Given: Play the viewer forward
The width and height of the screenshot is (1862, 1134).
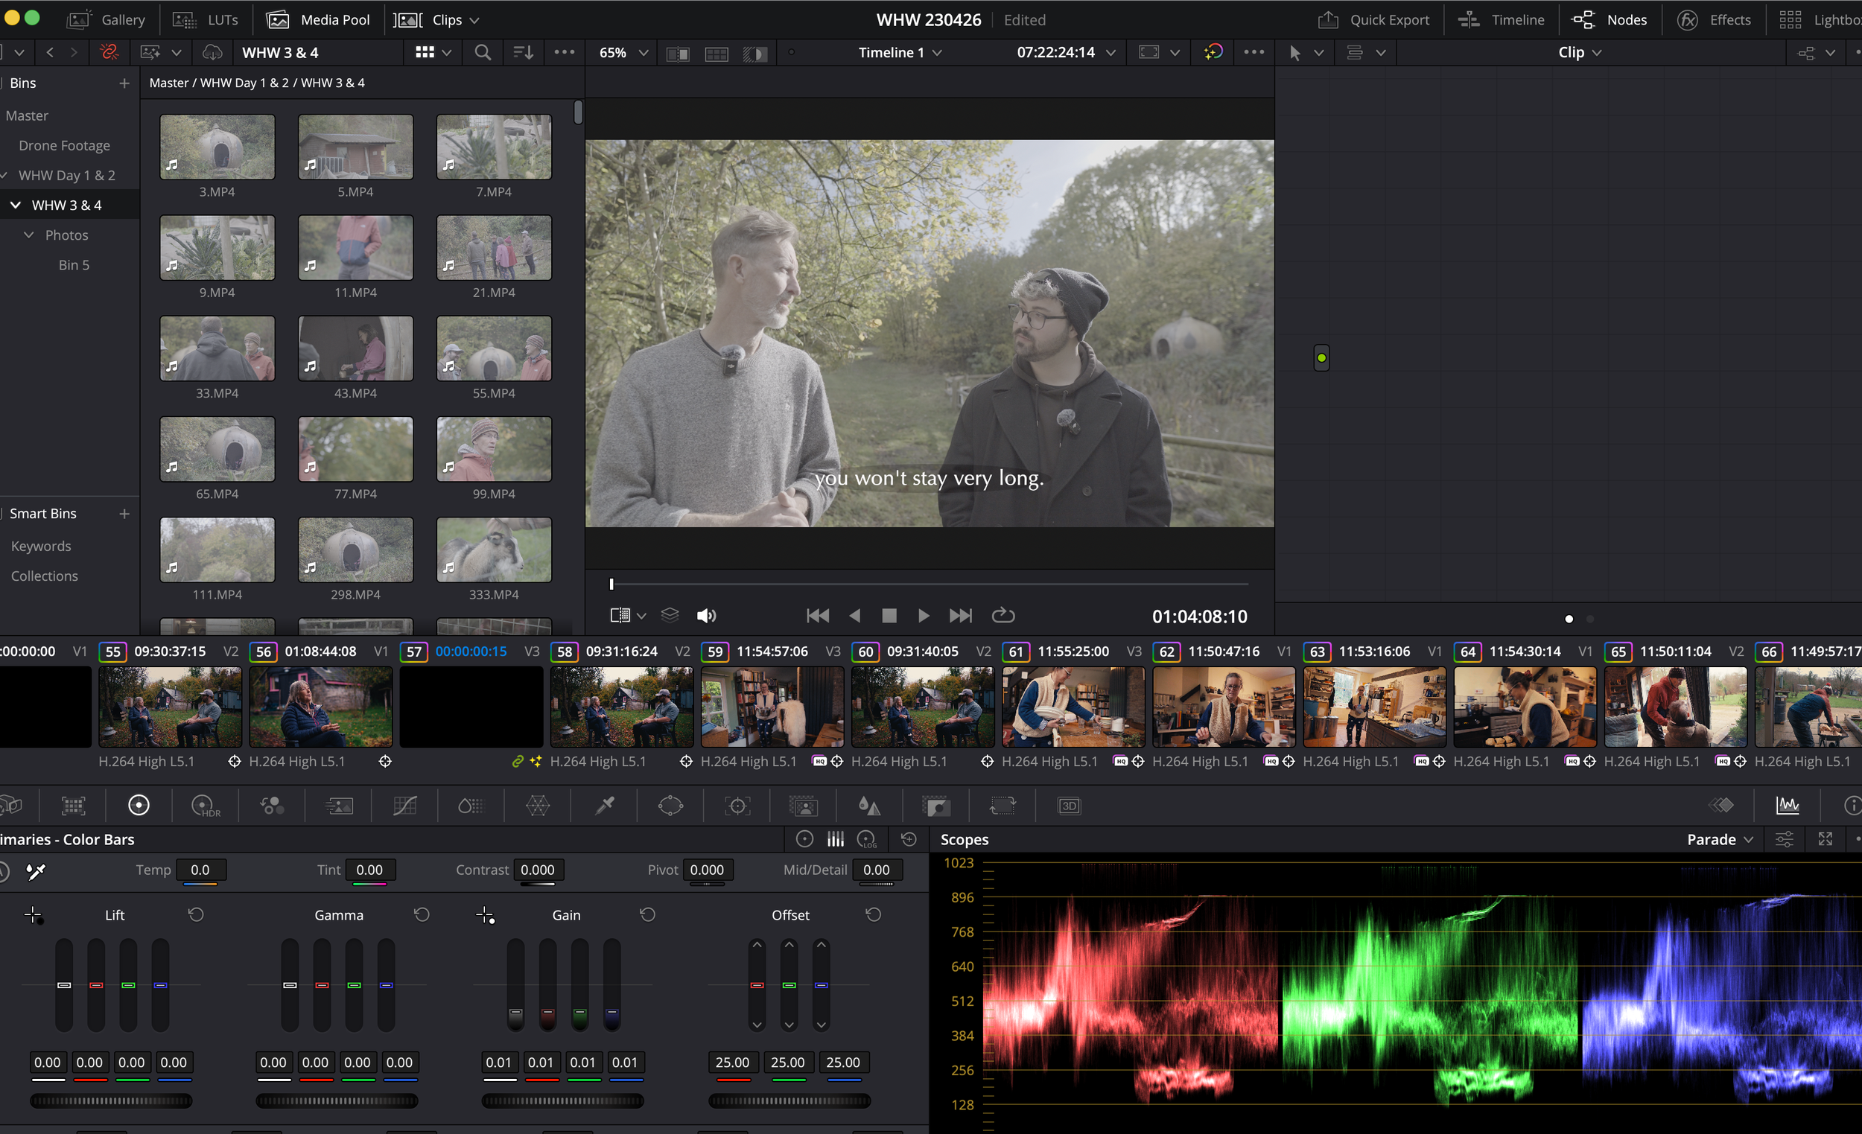Looking at the screenshot, I should [x=924, y=616].
